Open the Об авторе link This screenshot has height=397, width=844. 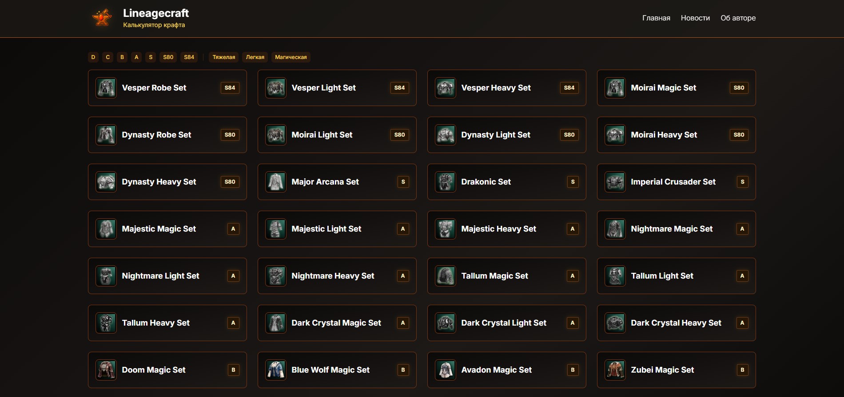738,18
